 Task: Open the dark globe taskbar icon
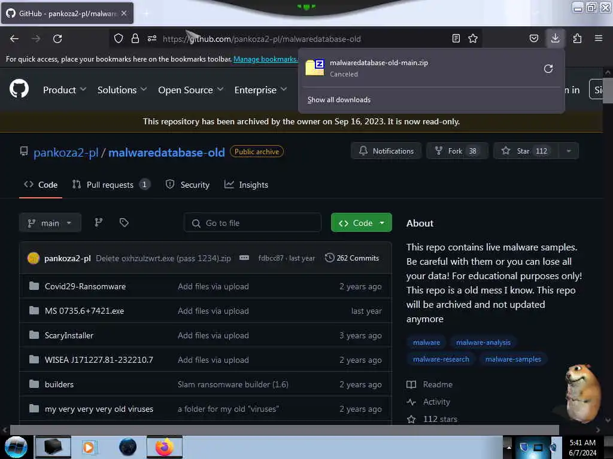coord(128,447)
